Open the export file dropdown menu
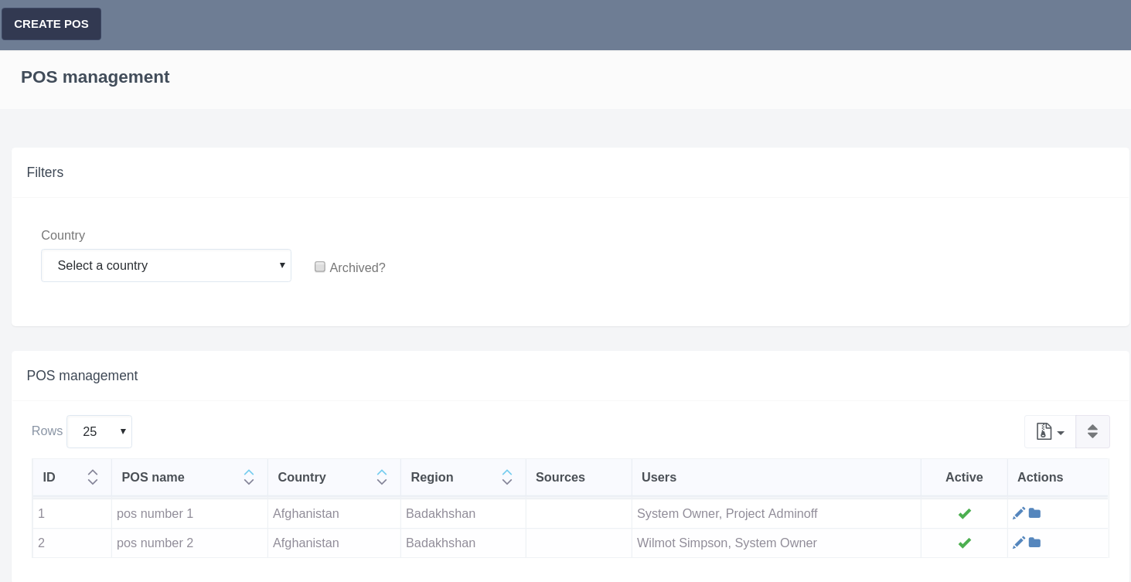The width and height of the screenshot is (1131, 582). [1050, 431]
